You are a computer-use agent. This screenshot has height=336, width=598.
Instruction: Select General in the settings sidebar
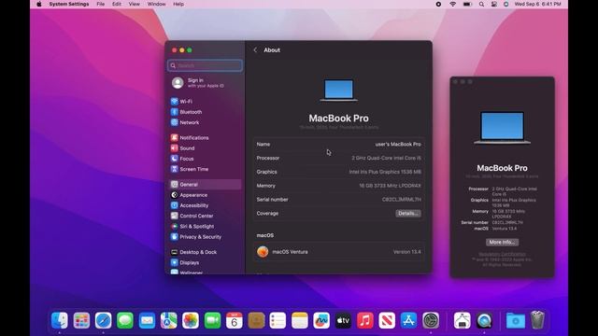pyautogui.click(x=206, y=185)
